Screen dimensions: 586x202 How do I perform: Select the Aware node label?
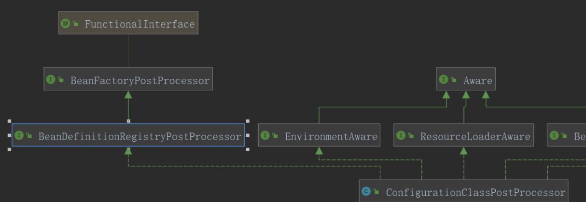477,81
